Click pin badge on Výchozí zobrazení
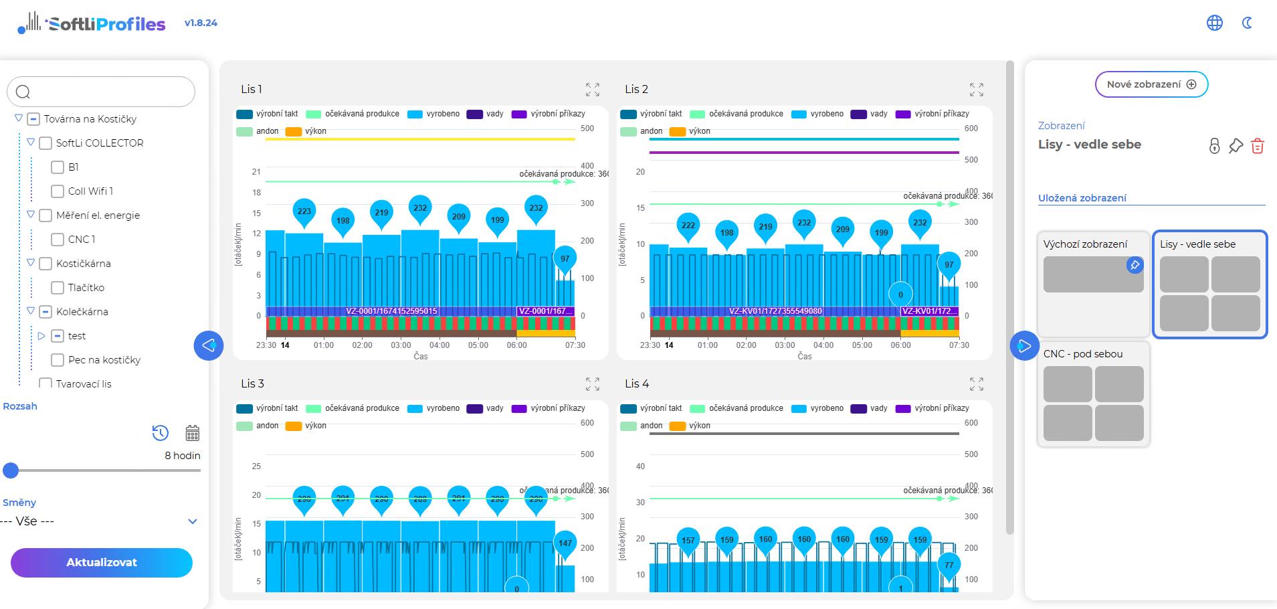Screen dimensions: 1277x609 click(x=1135, y=265)
